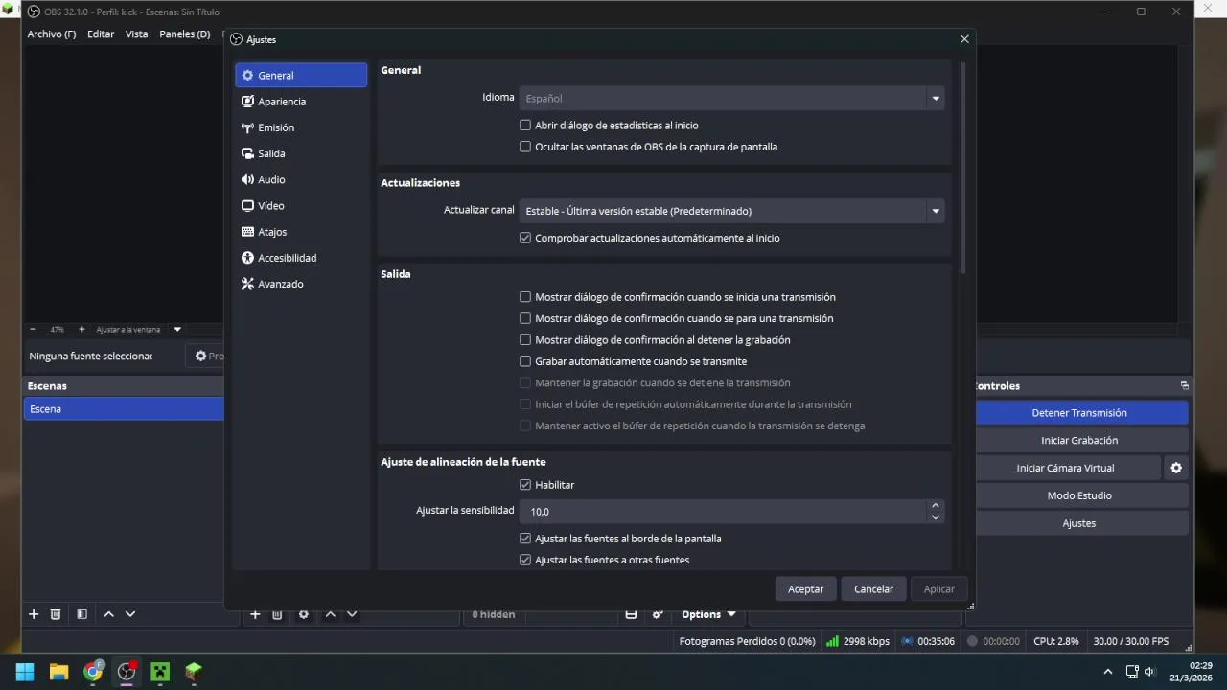Click Iniciar Grabación button
This screenshot has width=1227, height=690.
(x=1079, y=441)
